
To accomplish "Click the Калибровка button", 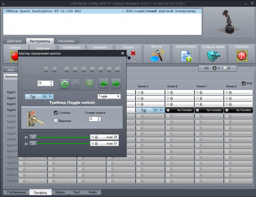I will (71, 47).
